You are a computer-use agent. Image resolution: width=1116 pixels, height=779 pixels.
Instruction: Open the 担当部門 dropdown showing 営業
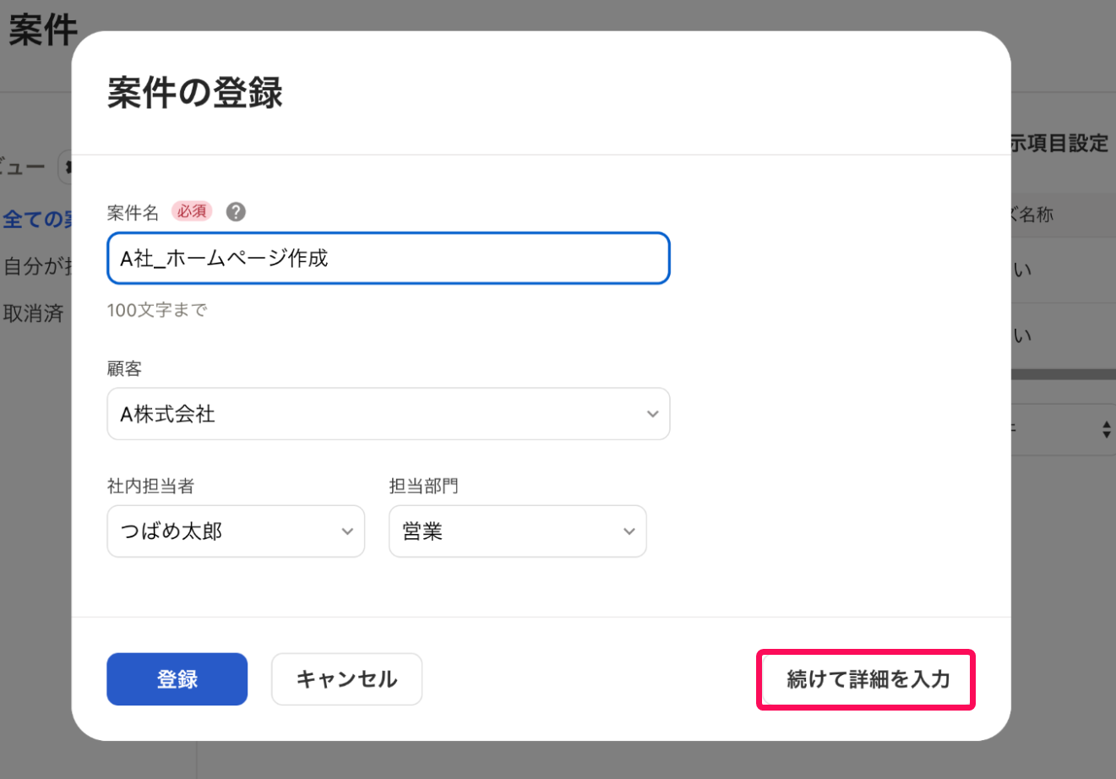coord(517,531)
